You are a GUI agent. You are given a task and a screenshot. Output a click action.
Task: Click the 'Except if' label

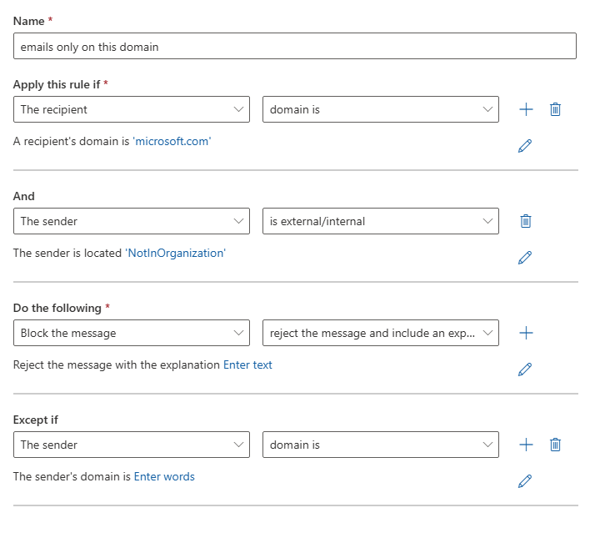coord(35,420)
